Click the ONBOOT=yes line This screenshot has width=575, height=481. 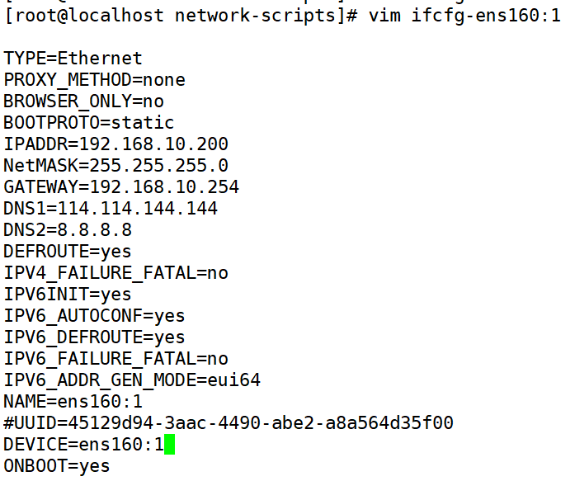pyautogui.click(x=57, y=466)
